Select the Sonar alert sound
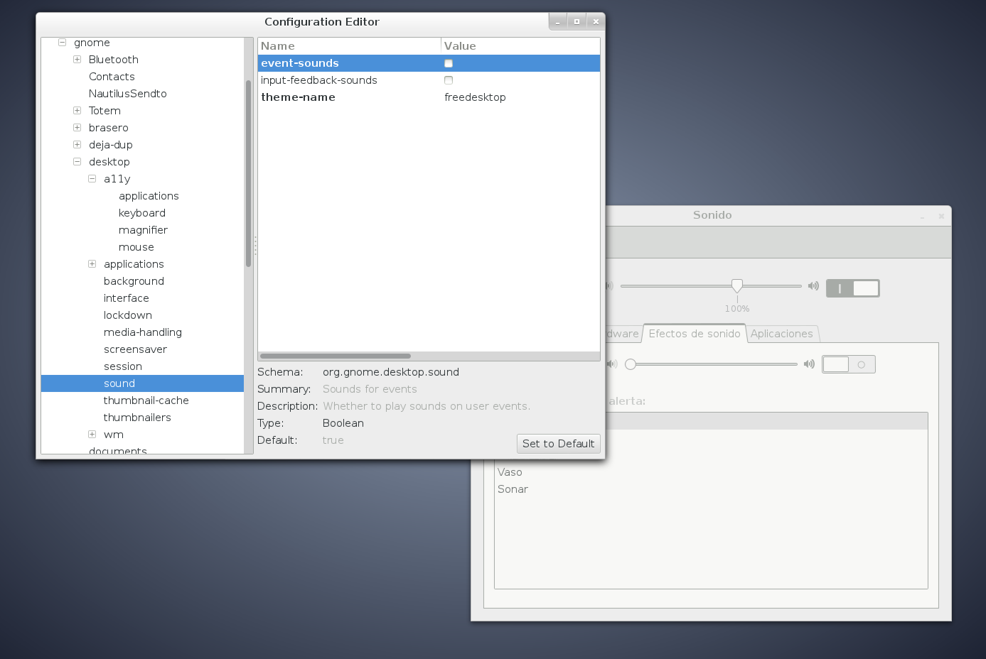Screen dimensions: 986x659 click(x=513, y=489)
